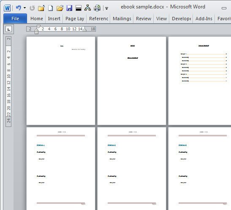
Task: Open the Add-Ins ribbon tab
Action: [204, 19]
